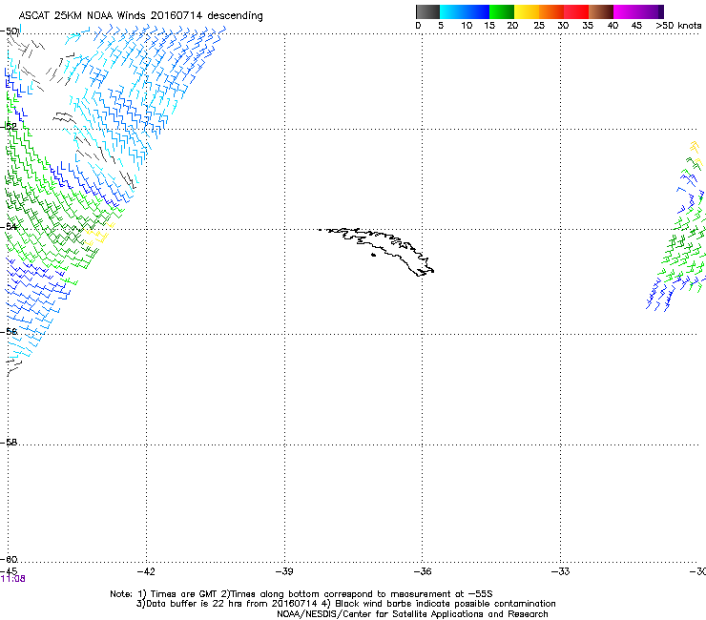The image size is (706, 620).
Task: Click the longitude label '-45'
Action: click(x=9, y=571)
